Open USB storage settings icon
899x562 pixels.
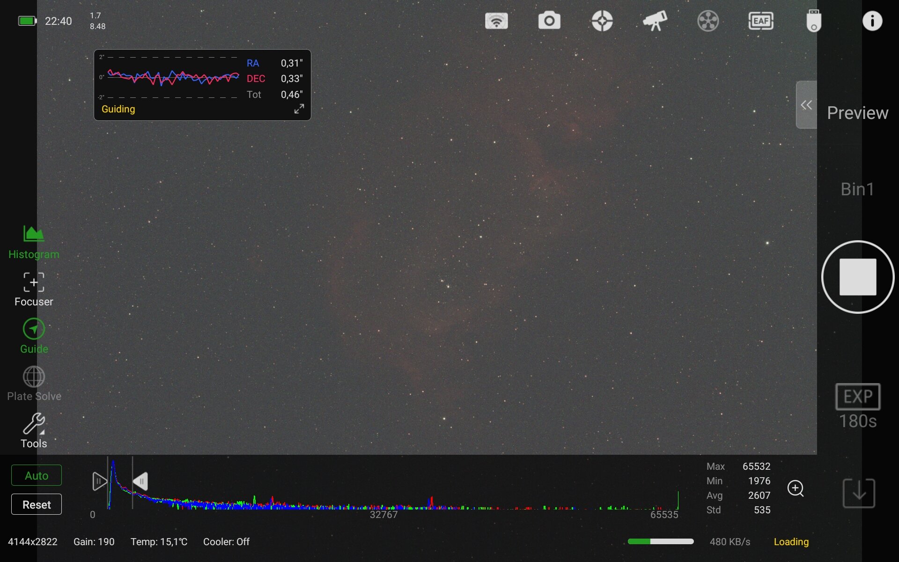tap(814, 21)
